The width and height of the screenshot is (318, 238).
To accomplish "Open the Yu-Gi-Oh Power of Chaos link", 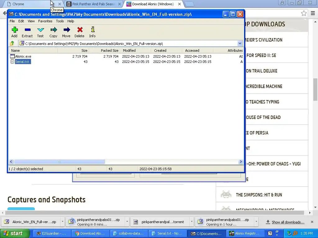I will 273,164.
